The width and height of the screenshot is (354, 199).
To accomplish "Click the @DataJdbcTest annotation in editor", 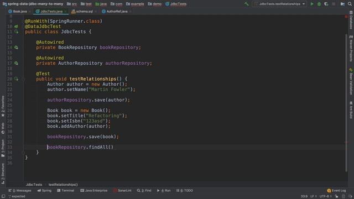I will (43, 27).
